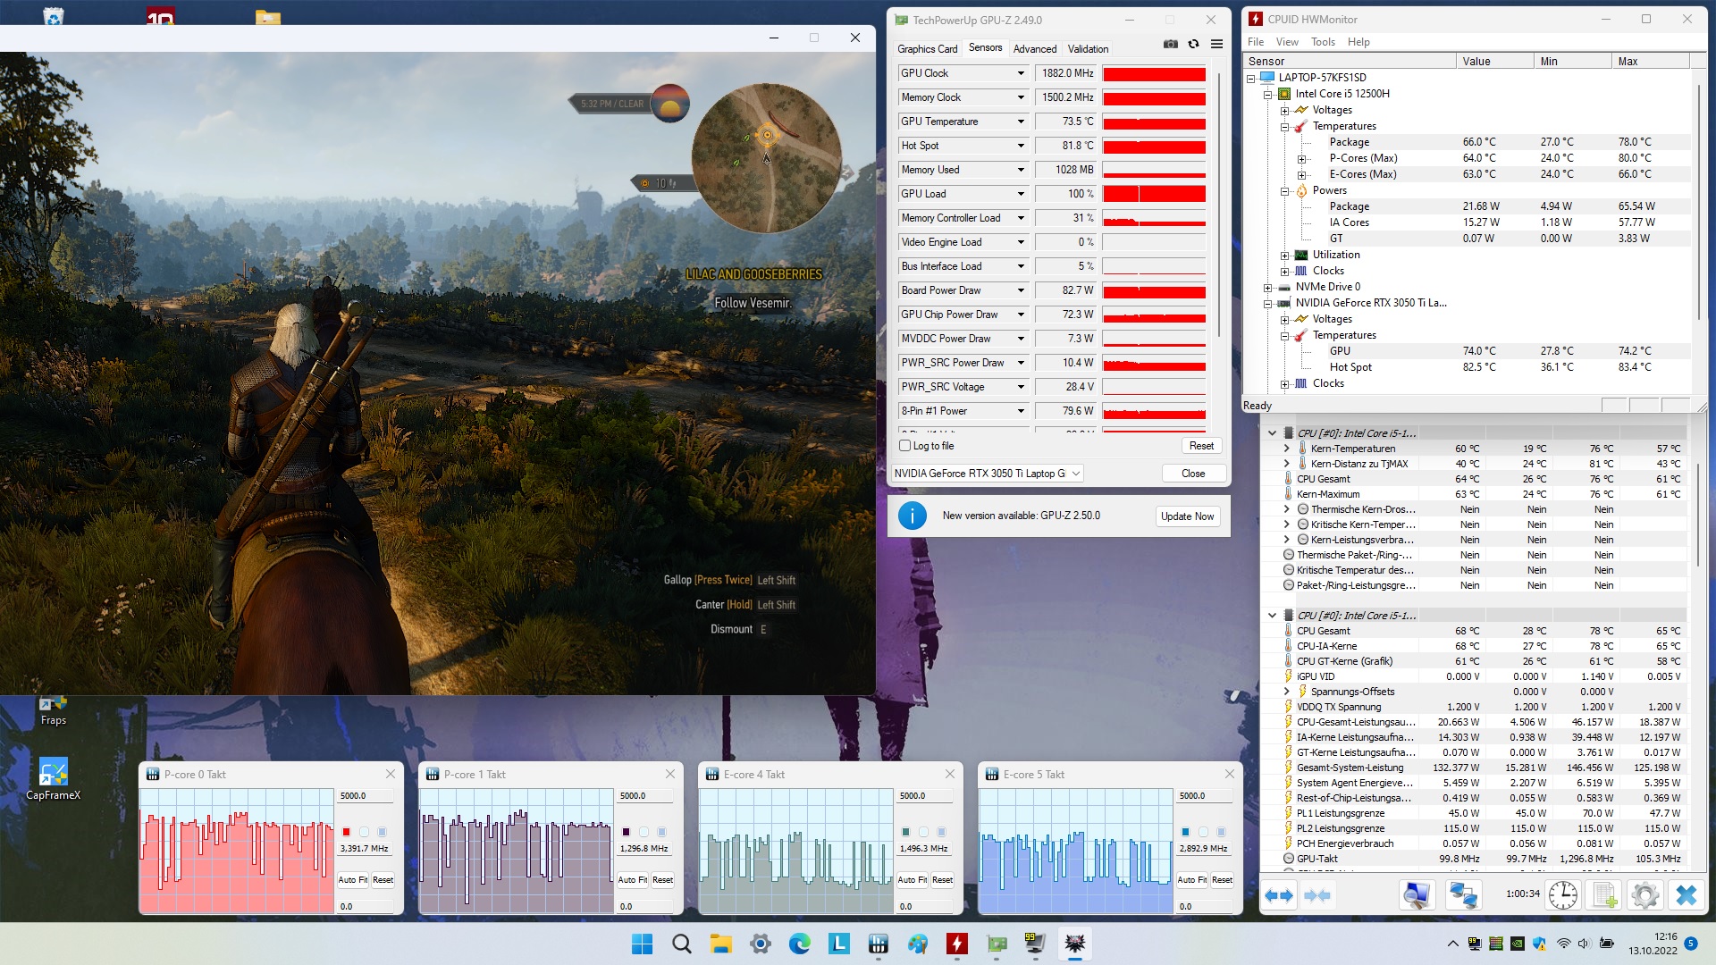Click Reset in E-core 5 Takt graph
1716x965 pixels.
[x=1222, y=880]
